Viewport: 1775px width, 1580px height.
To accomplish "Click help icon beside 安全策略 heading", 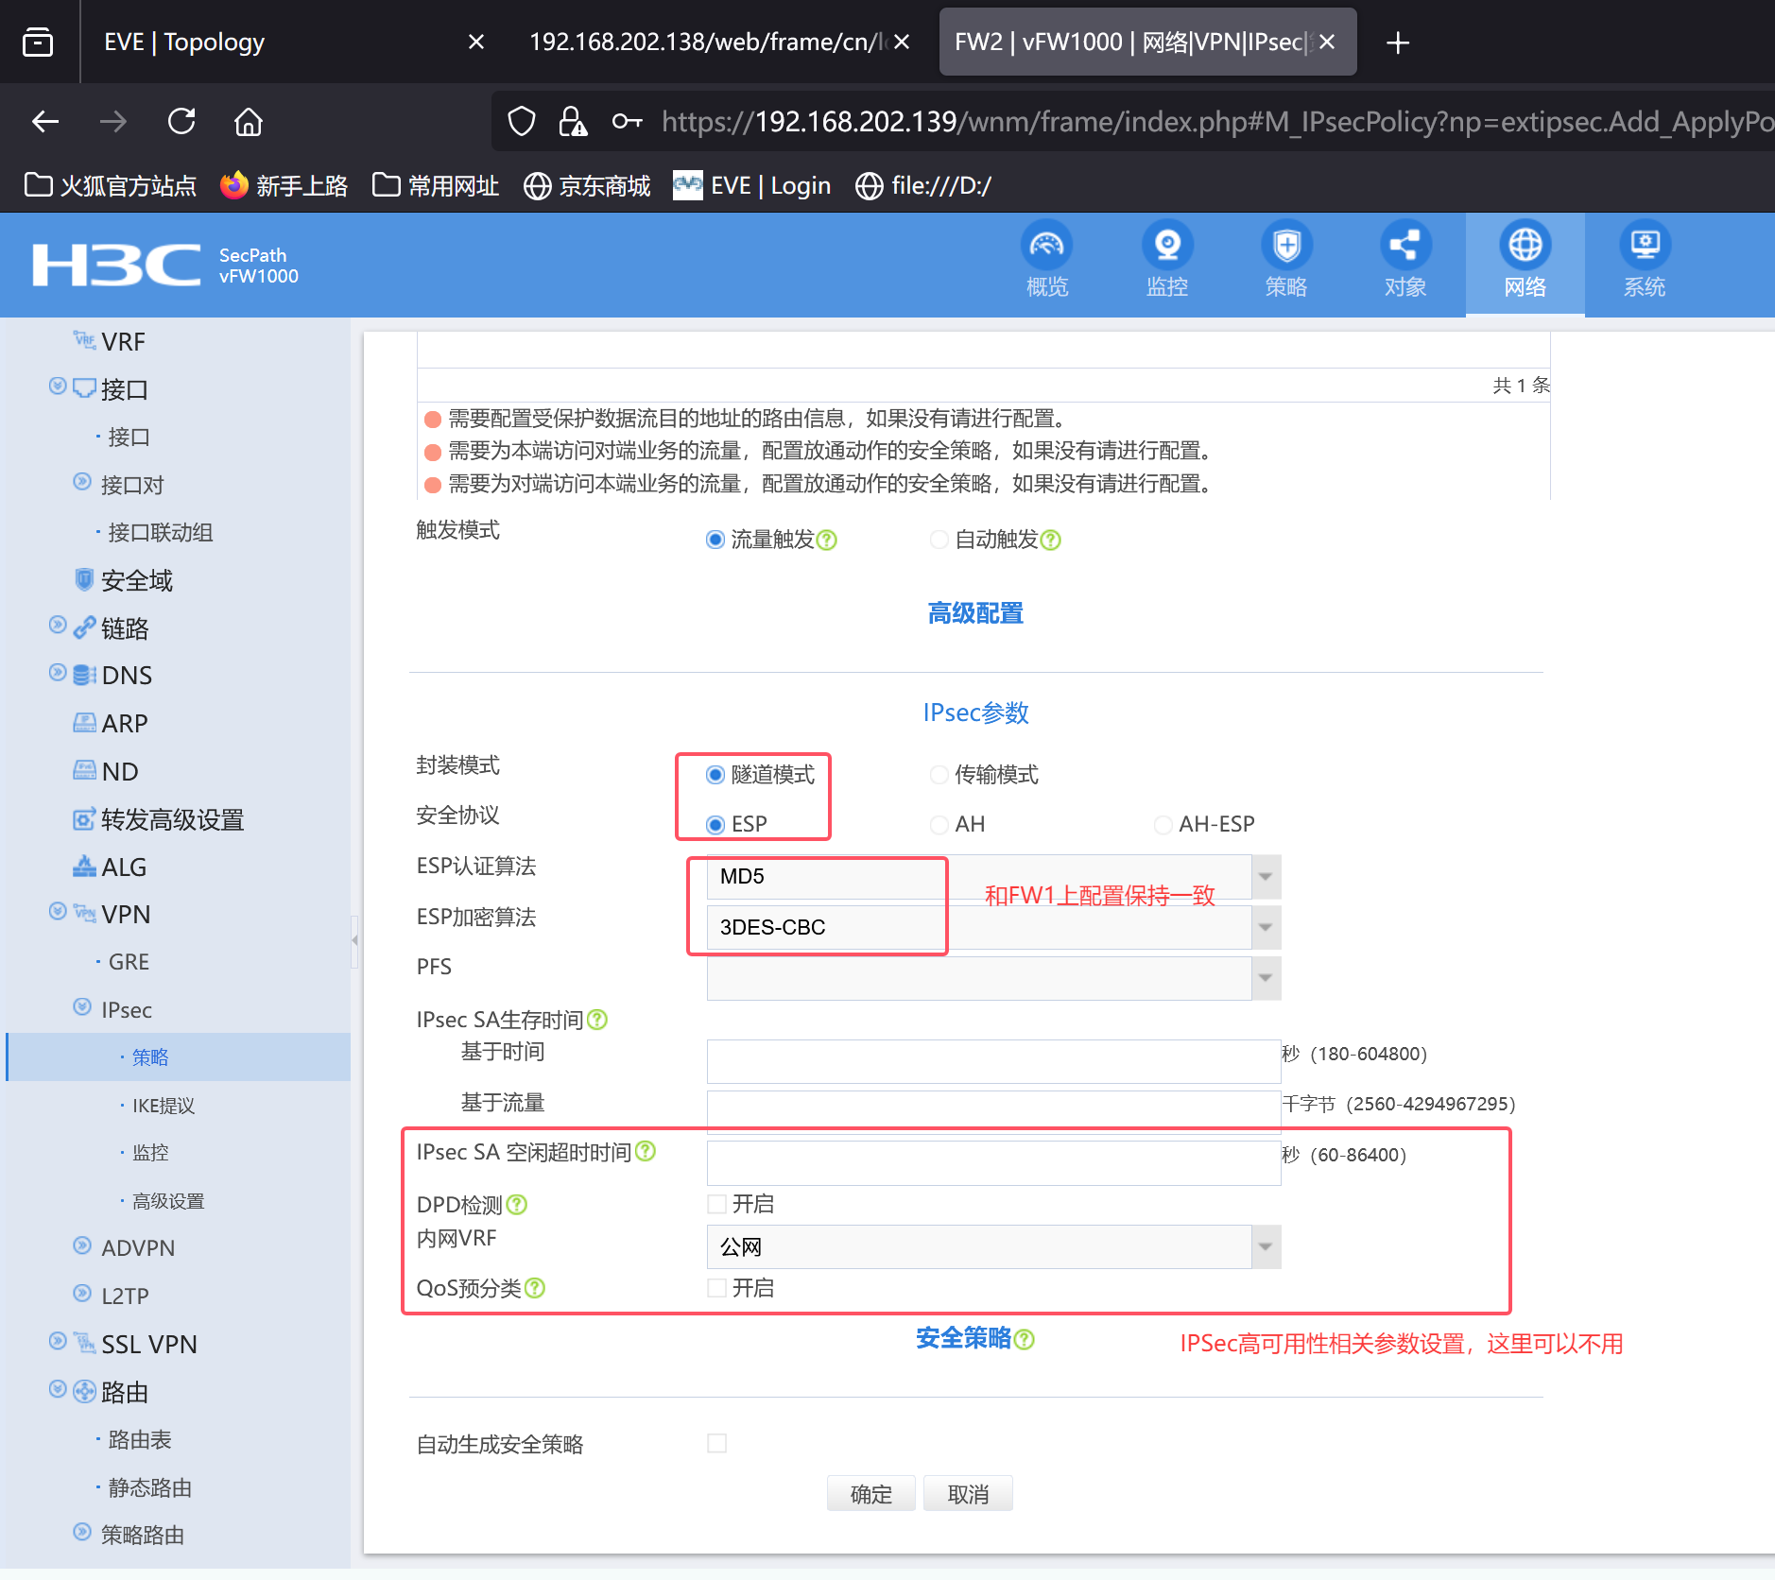I will point(1025,1338).
